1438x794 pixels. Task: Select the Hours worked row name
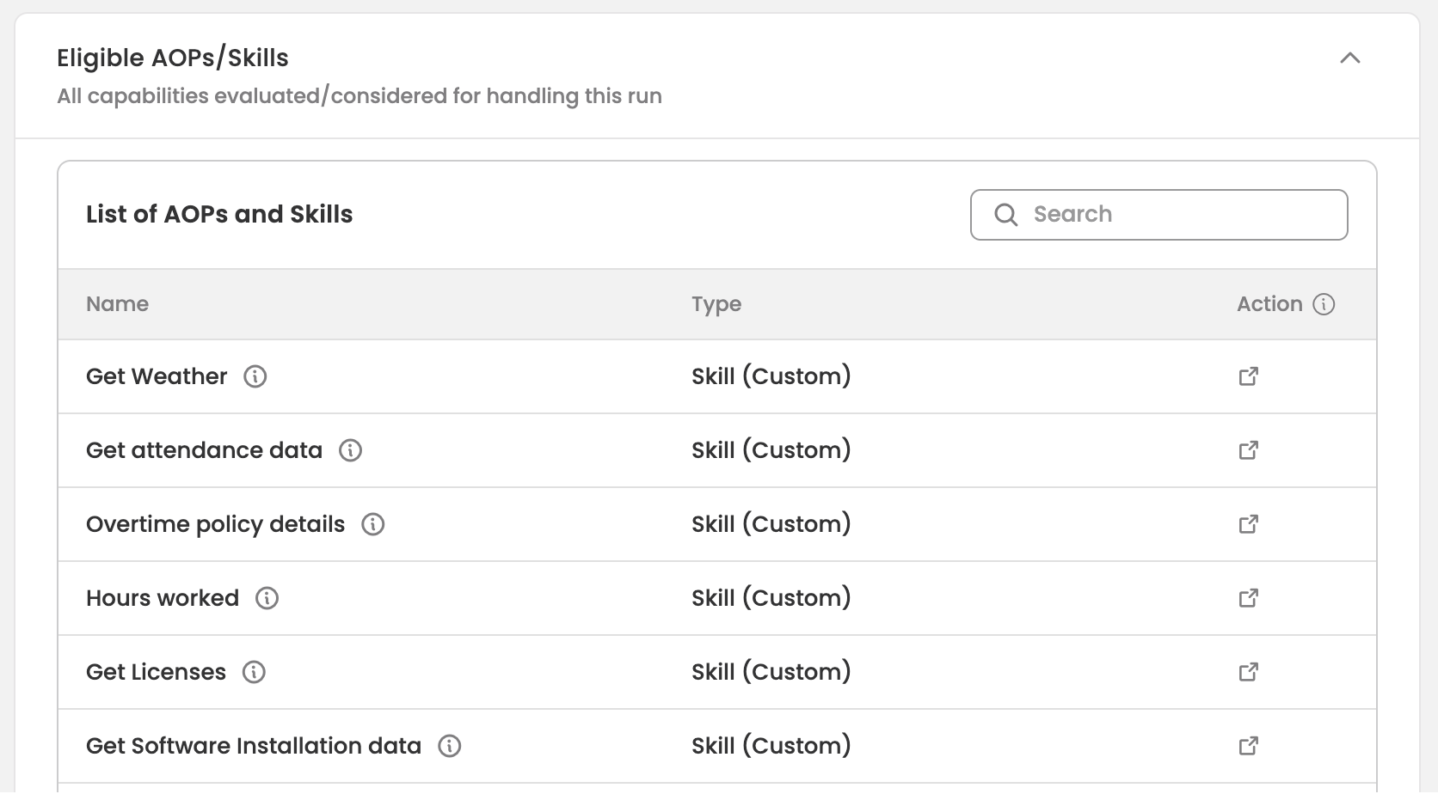[x=163, y=598]
